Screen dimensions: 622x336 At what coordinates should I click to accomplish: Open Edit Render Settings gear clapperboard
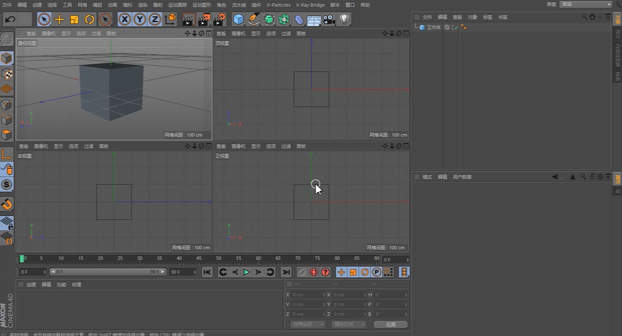click(x=220, y=19)
